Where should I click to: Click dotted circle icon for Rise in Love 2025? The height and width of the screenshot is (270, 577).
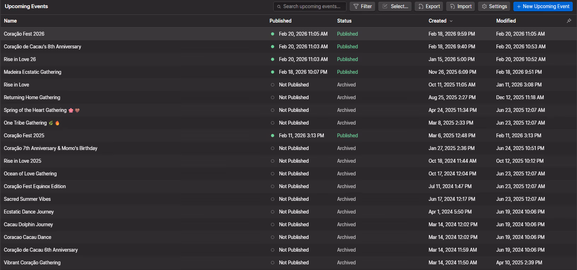[x=273, y=161]
